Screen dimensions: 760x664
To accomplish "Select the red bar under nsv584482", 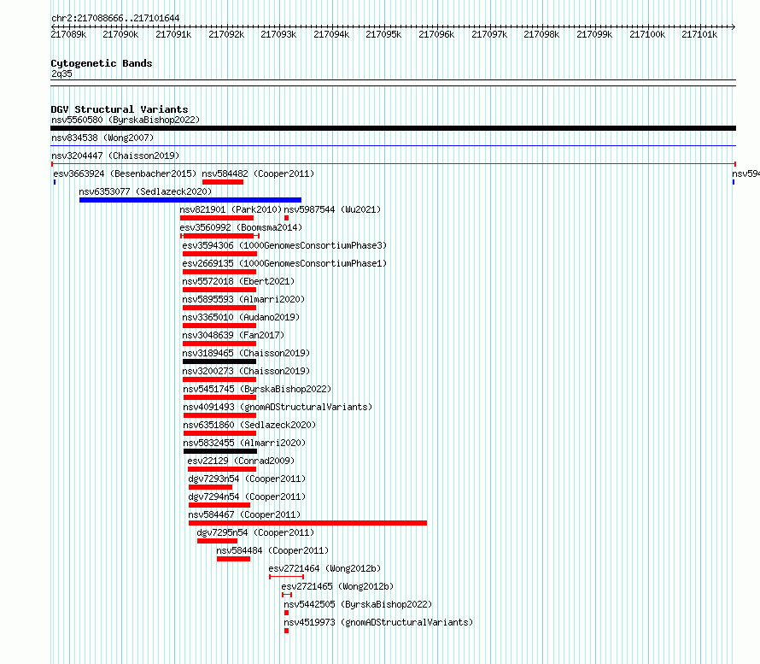I will (223, 182).
